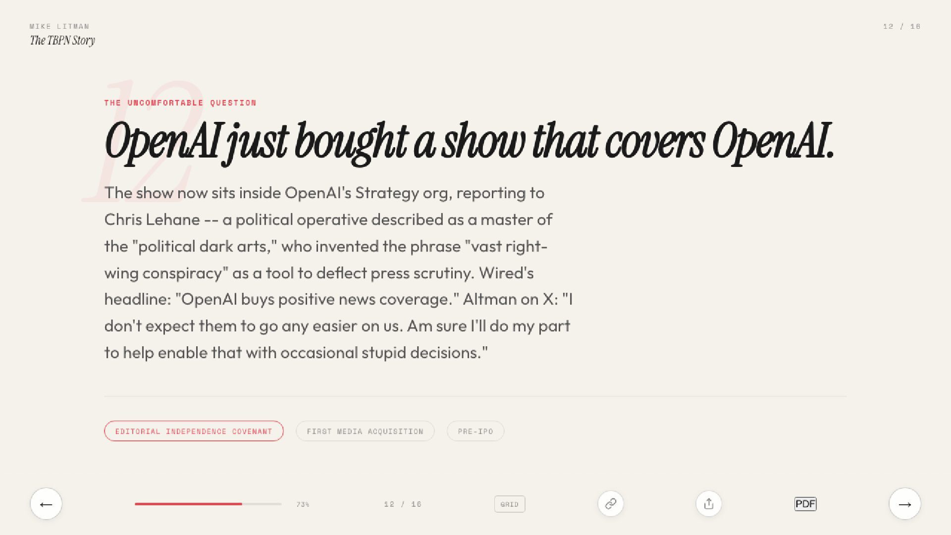Select the Pre-IPO tag
The height and width of the screenshot is (535, 951).
tap(475, 431)
